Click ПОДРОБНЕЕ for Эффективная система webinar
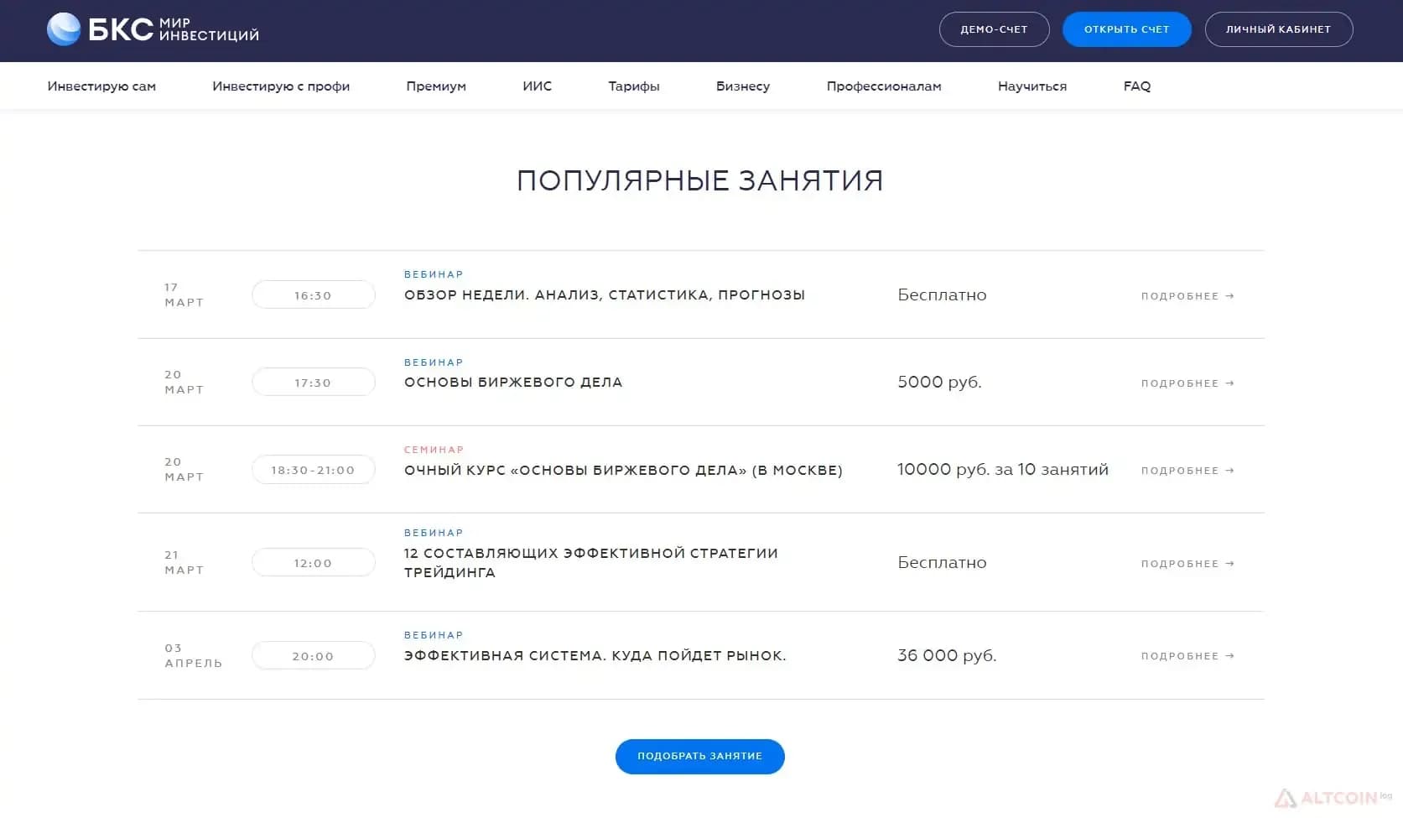 1187,656
